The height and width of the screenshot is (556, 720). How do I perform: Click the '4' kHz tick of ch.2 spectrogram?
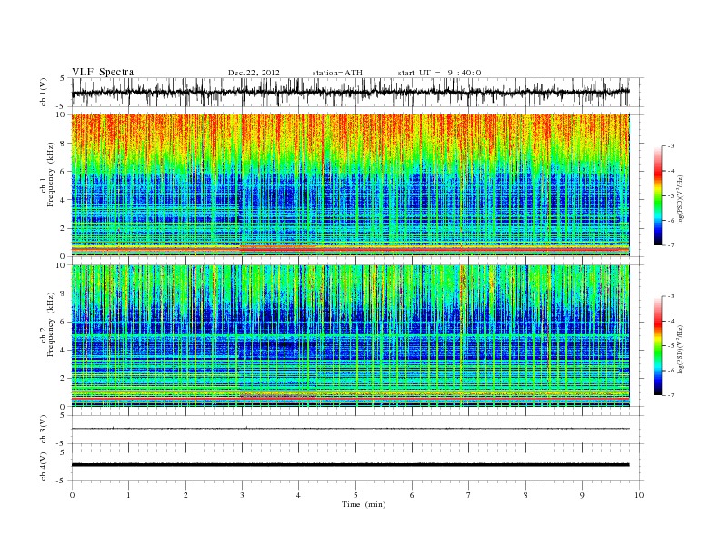63,351
